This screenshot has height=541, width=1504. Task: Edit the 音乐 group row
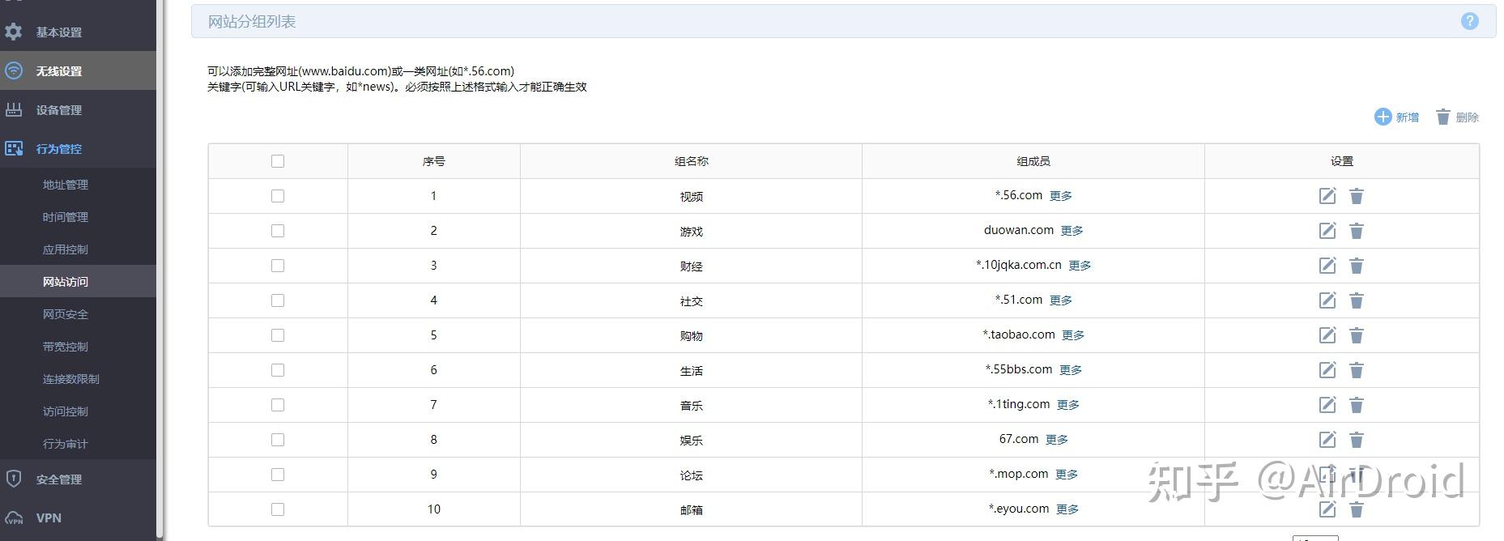1327,405
